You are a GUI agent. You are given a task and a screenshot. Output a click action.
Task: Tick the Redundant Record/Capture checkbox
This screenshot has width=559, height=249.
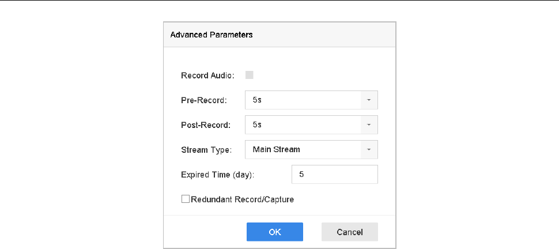(186, 199)
